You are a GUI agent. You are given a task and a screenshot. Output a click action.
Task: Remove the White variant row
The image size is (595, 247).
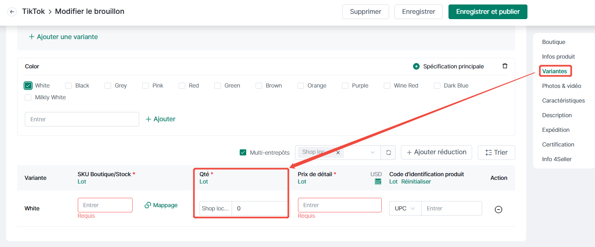498,209
